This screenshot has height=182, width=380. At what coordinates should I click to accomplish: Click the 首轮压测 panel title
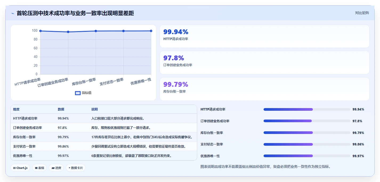coord(75,13)
